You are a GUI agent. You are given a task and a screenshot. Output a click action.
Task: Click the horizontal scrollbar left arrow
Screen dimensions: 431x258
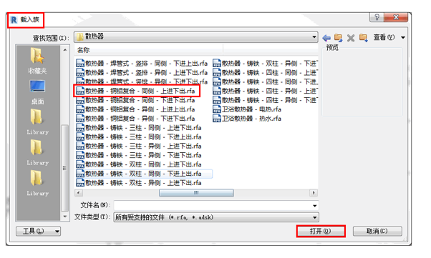pos(78,193)
